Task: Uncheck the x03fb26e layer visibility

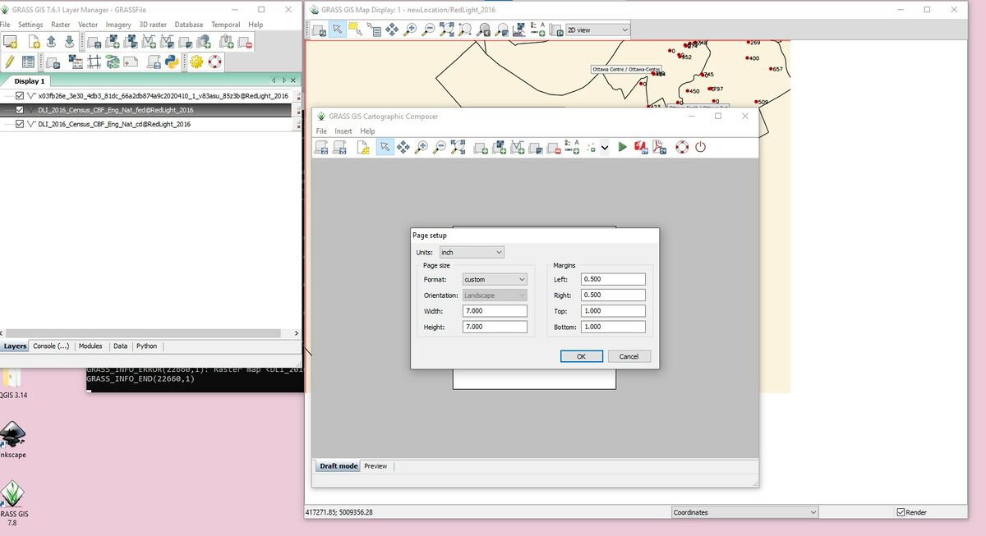Action: (18, 95)
